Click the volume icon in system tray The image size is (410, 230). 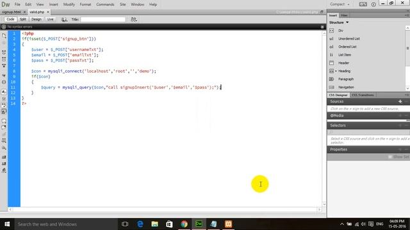363,224
